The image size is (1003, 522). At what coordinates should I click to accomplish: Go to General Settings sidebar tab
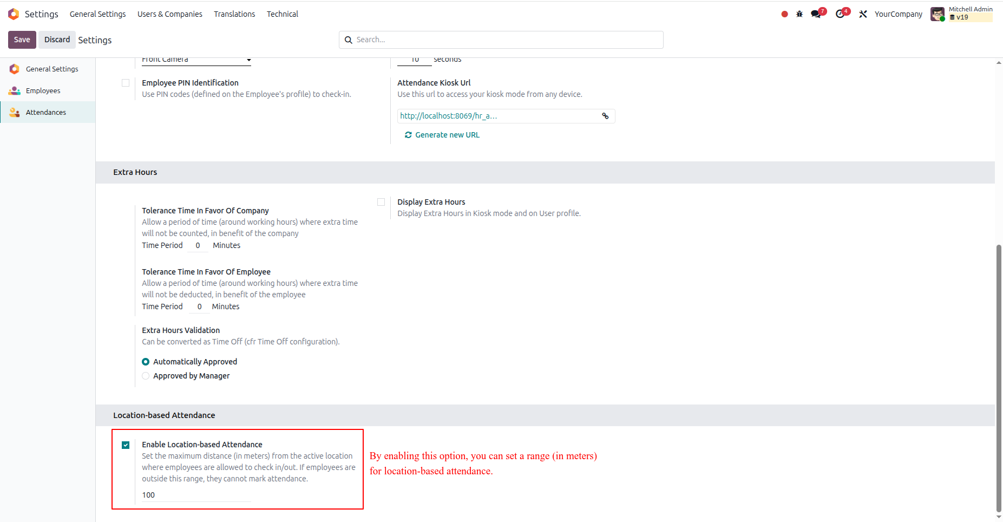[48, 69]
